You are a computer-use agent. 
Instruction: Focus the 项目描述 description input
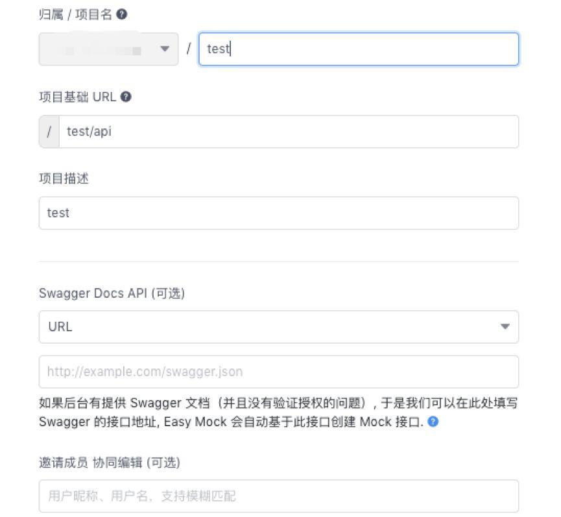point(278,213)
